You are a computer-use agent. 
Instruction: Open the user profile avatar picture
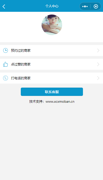pos(52,25)
